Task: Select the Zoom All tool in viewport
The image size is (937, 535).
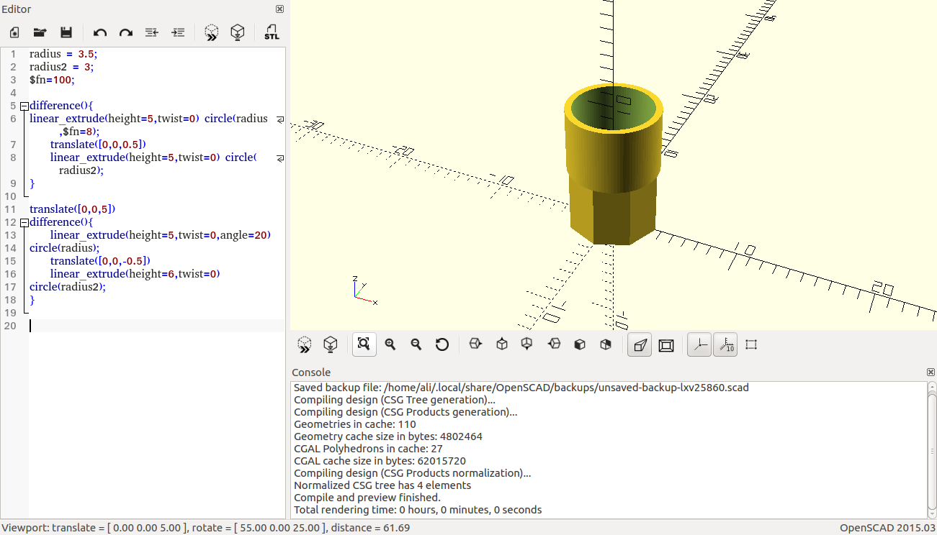Action: tap(364, 344)
